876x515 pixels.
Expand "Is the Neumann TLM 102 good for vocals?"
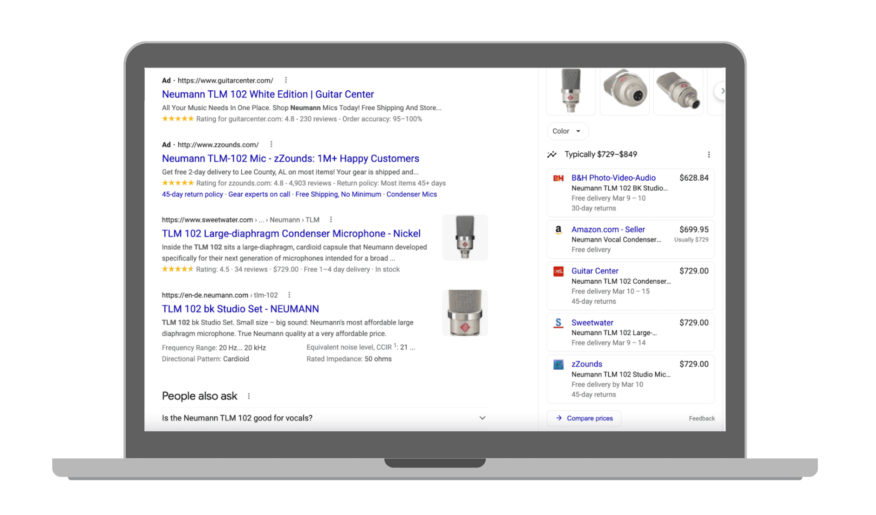click(x=482, y=418)
